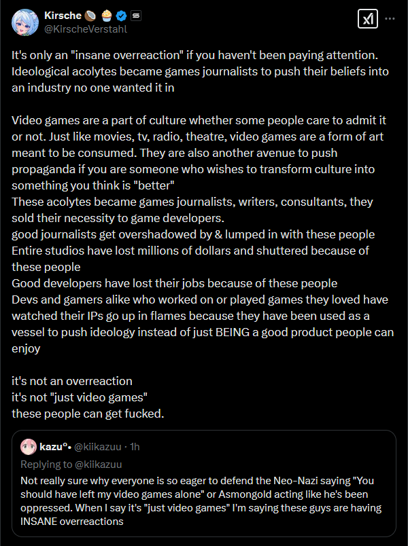Click the line 'it's not an overreaction'
This screenshot has height=546, width=408.
pyautogui.click(x=72, y=381)
